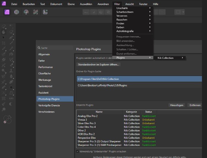Click the Entfernen button
The width and height of the screenshot is (207, 158).
pos(195,105)
